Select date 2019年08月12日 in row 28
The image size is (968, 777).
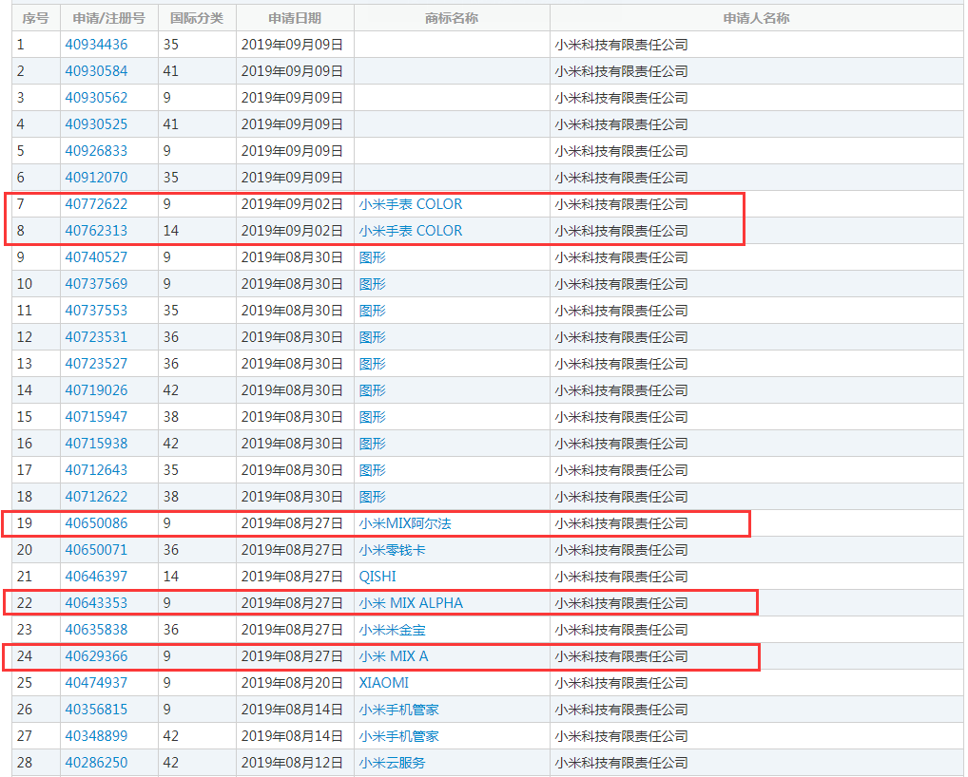pos(292,762)
